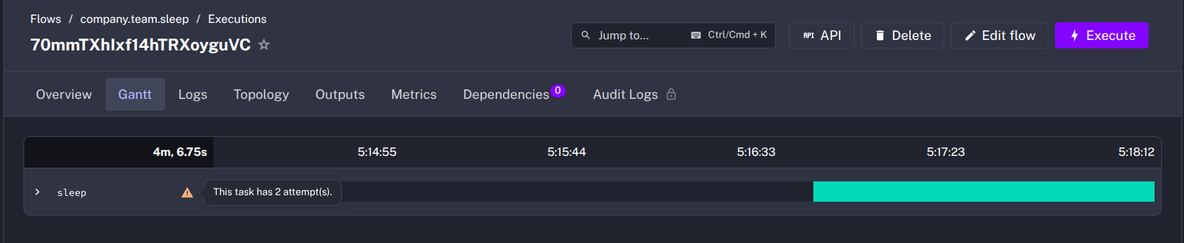
Task: Open the Metrics tab
Action: tap(414, 94)
